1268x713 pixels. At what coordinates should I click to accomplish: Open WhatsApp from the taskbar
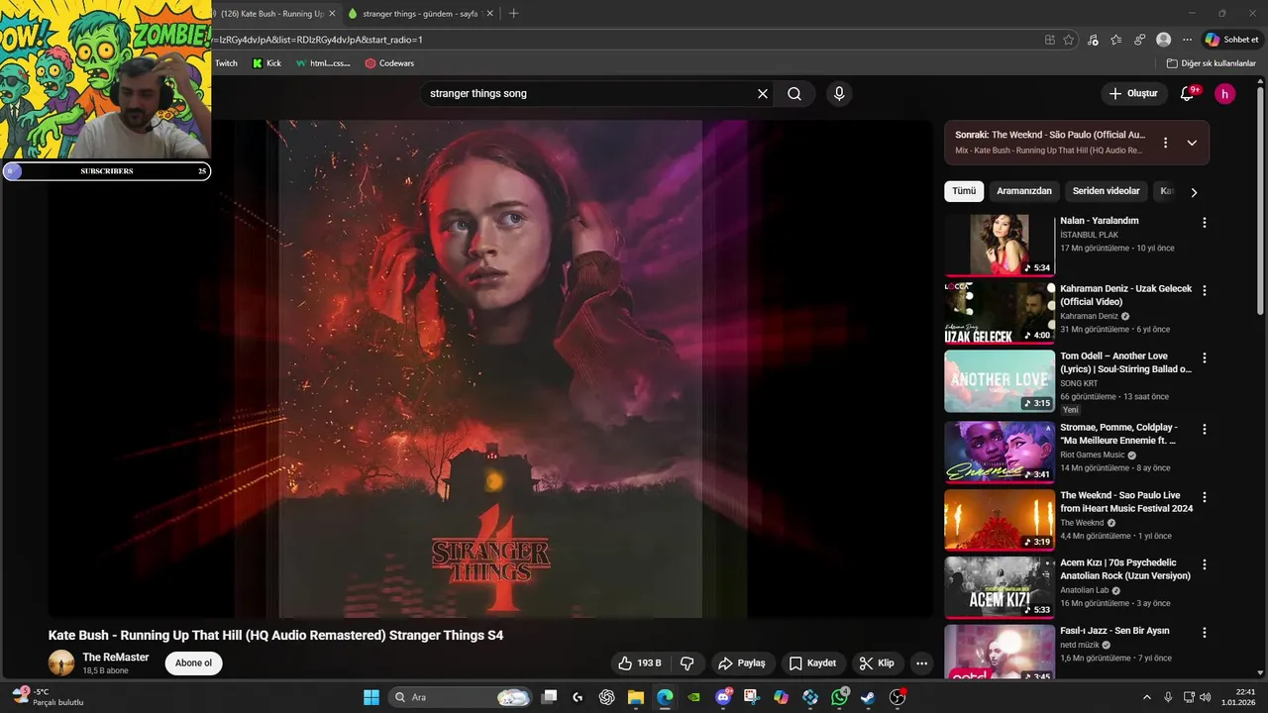840,697
